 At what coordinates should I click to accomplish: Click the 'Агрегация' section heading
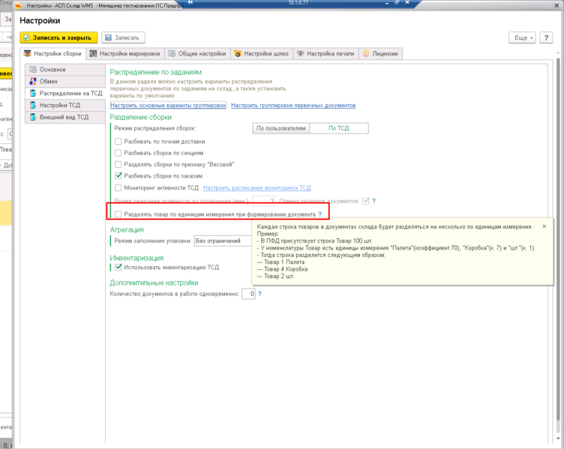coord(127,229)
